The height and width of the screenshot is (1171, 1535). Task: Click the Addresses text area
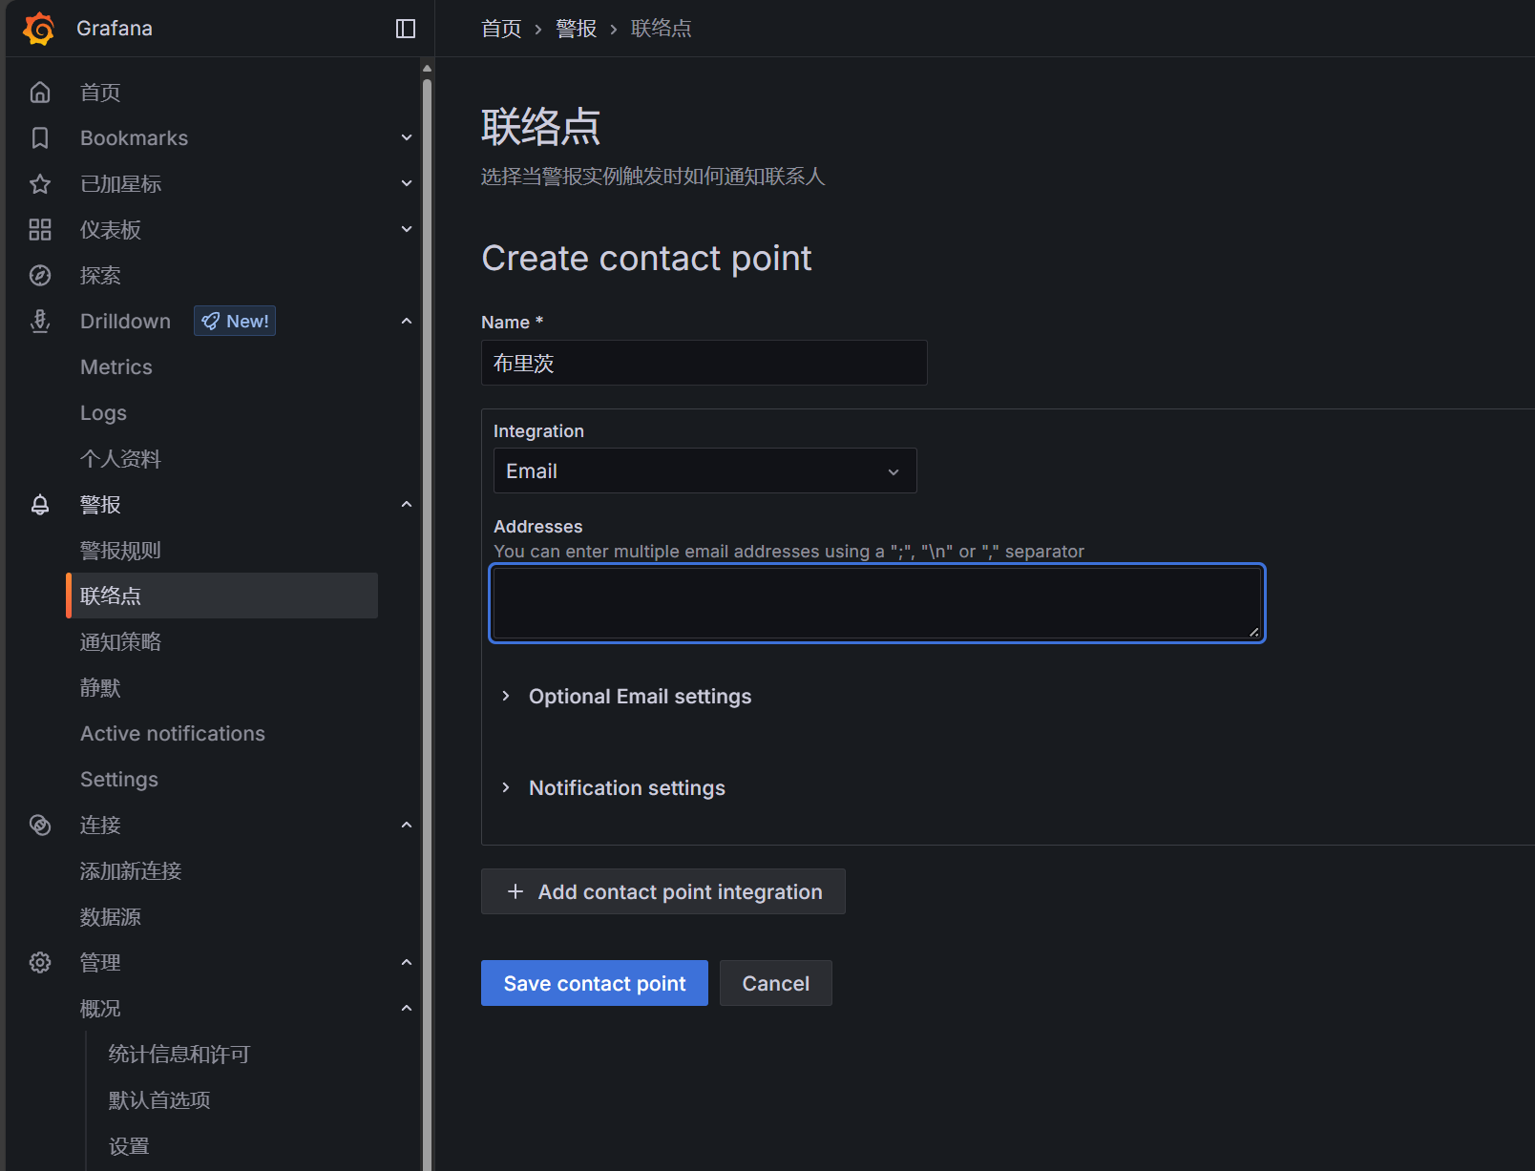(877, 603)
